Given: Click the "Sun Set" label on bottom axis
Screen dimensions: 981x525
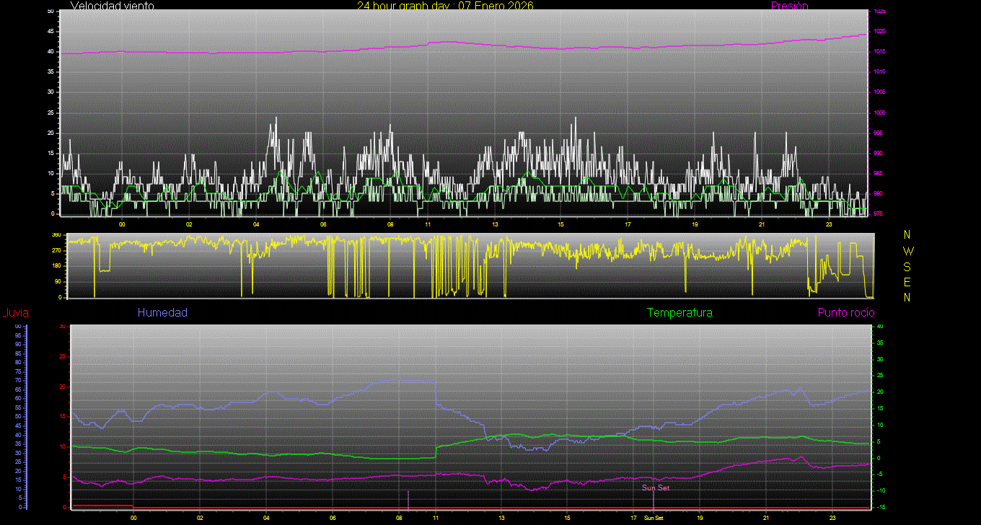Looking at the screenshot, I should (x=654, y=519).
